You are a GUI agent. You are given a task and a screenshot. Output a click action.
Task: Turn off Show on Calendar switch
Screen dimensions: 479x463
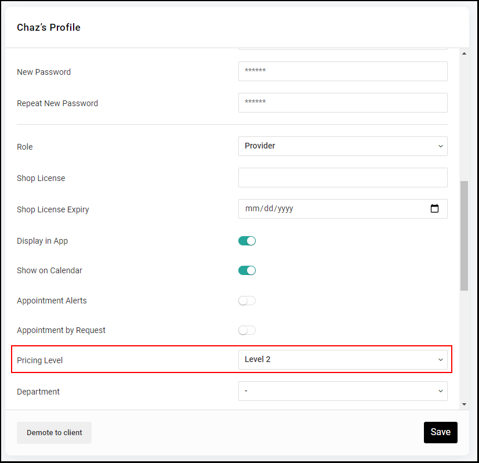click(x=247, y=270)
